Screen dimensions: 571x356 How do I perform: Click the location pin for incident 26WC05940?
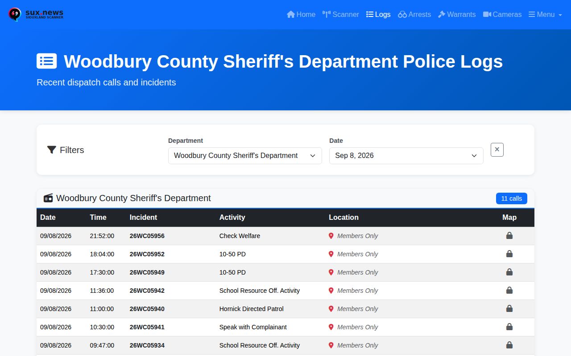tap(331, 309)
